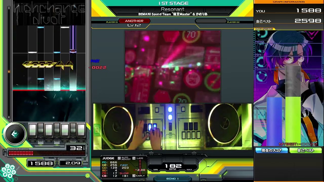
Task: Click the green flower emblem below HI-SPEED
Action: click(x=87, y=175)
